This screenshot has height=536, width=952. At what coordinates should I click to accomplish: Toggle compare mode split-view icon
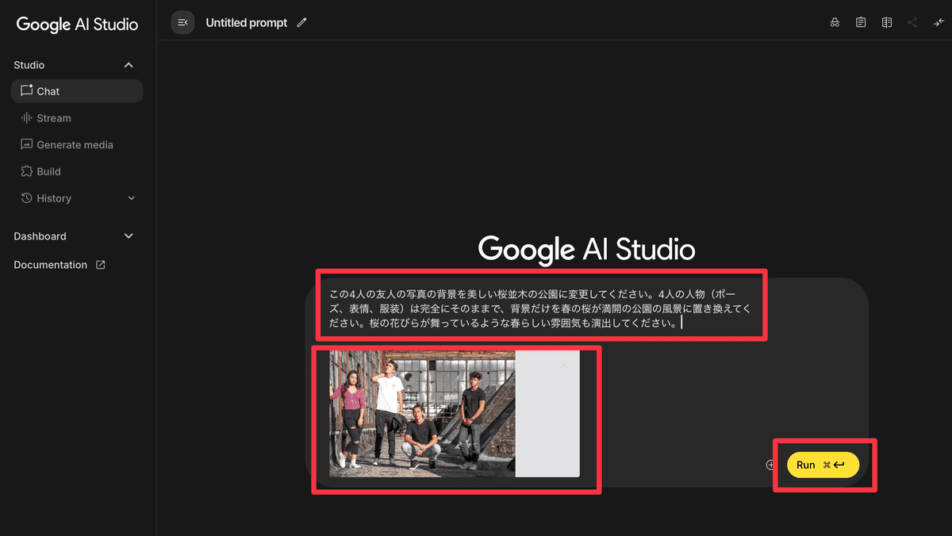click(887, 23)
